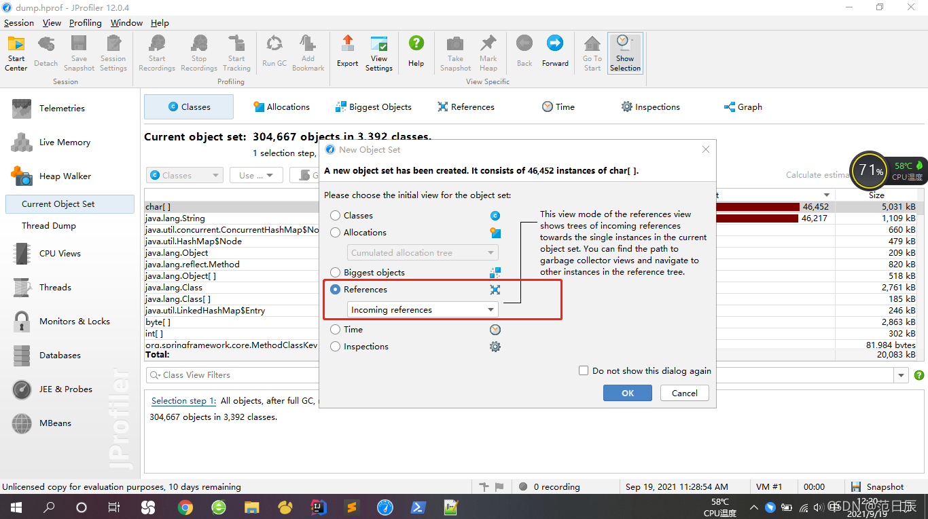Click Cancel in New Object Set dialog
This screenshot has height=519, width=928.
(x=684, y=393)
